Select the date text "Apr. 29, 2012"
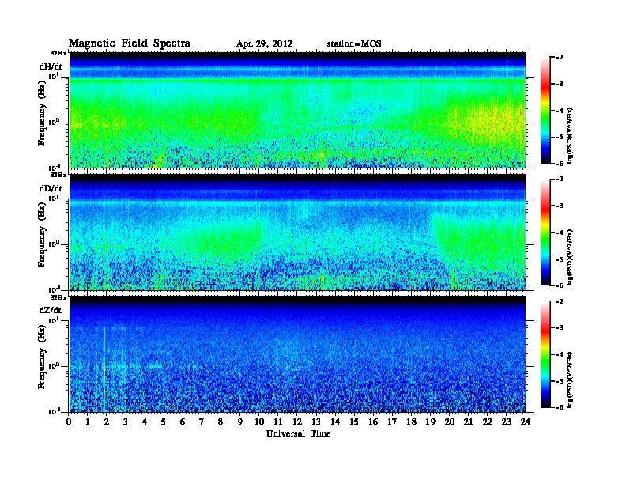 (x=264, y=44)
